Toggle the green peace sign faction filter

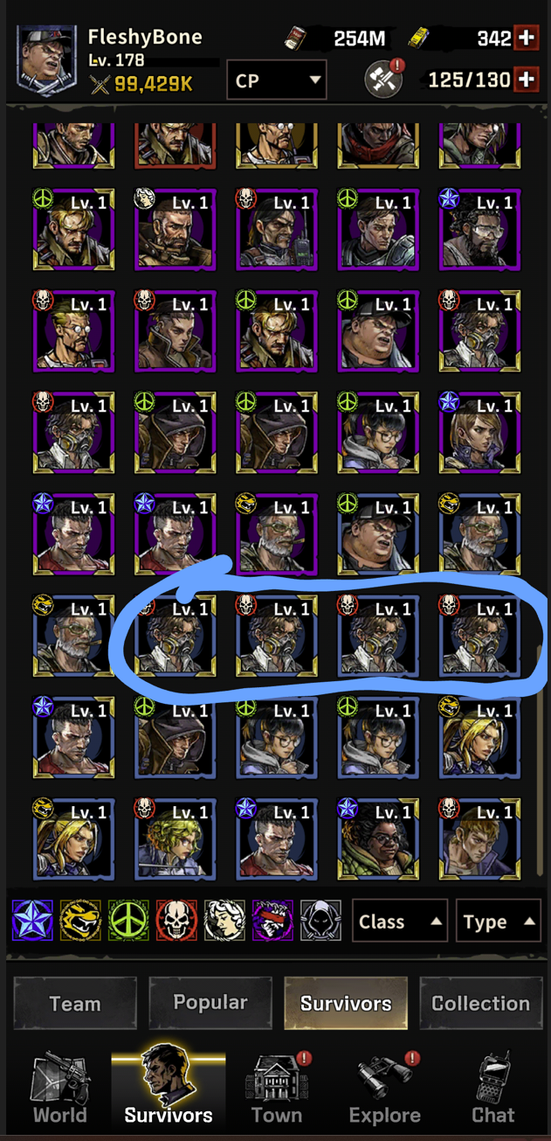point(128,922)
